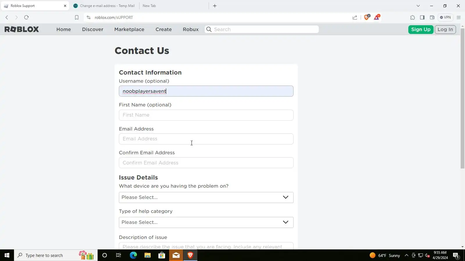
Task: Click the browser forward arrow
Action: 16,17
